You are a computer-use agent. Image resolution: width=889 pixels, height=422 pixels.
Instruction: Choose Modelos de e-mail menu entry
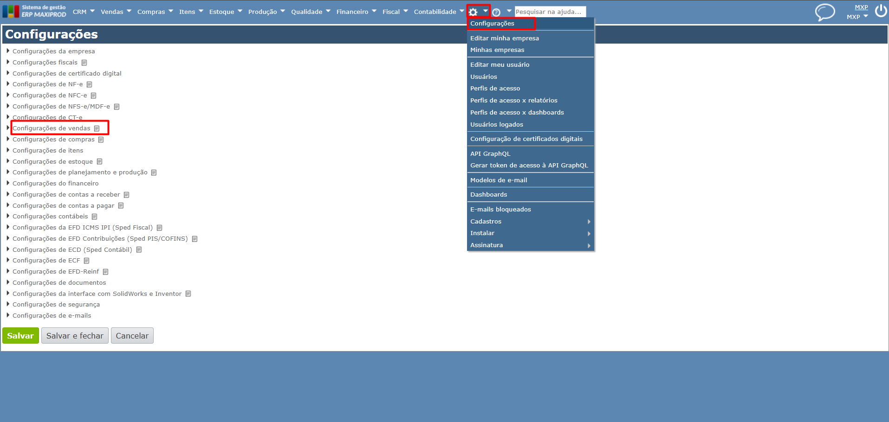click(499, 180)
